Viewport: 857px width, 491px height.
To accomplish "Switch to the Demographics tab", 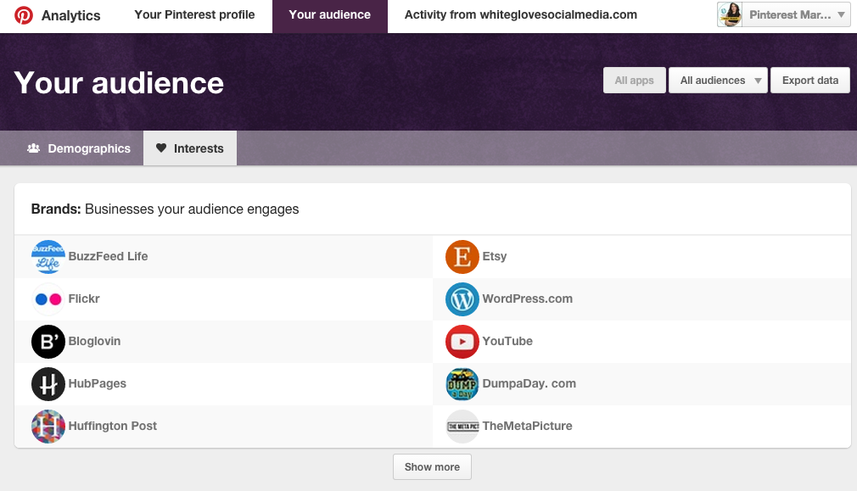I will pyautogui.click(x=79, y=148).
